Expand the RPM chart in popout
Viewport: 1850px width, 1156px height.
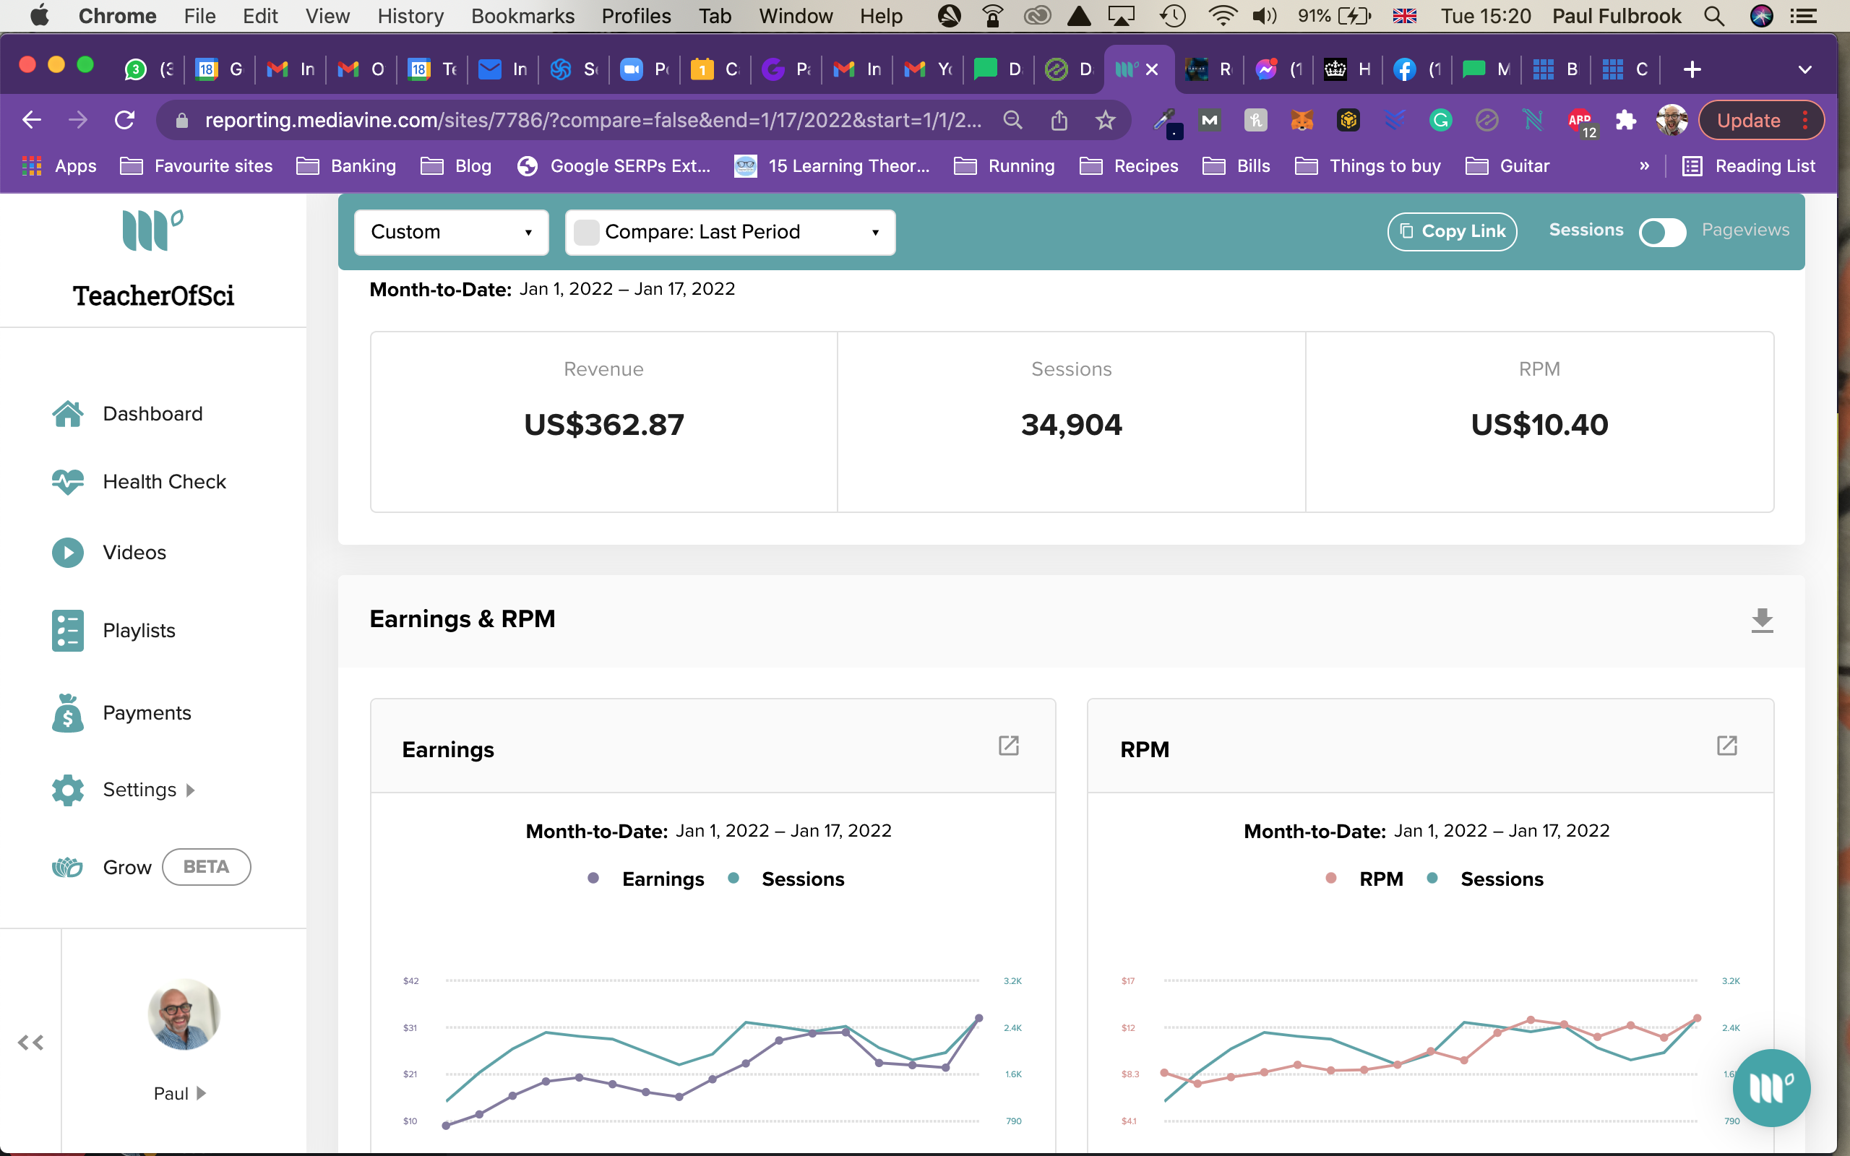[1727, 746]
